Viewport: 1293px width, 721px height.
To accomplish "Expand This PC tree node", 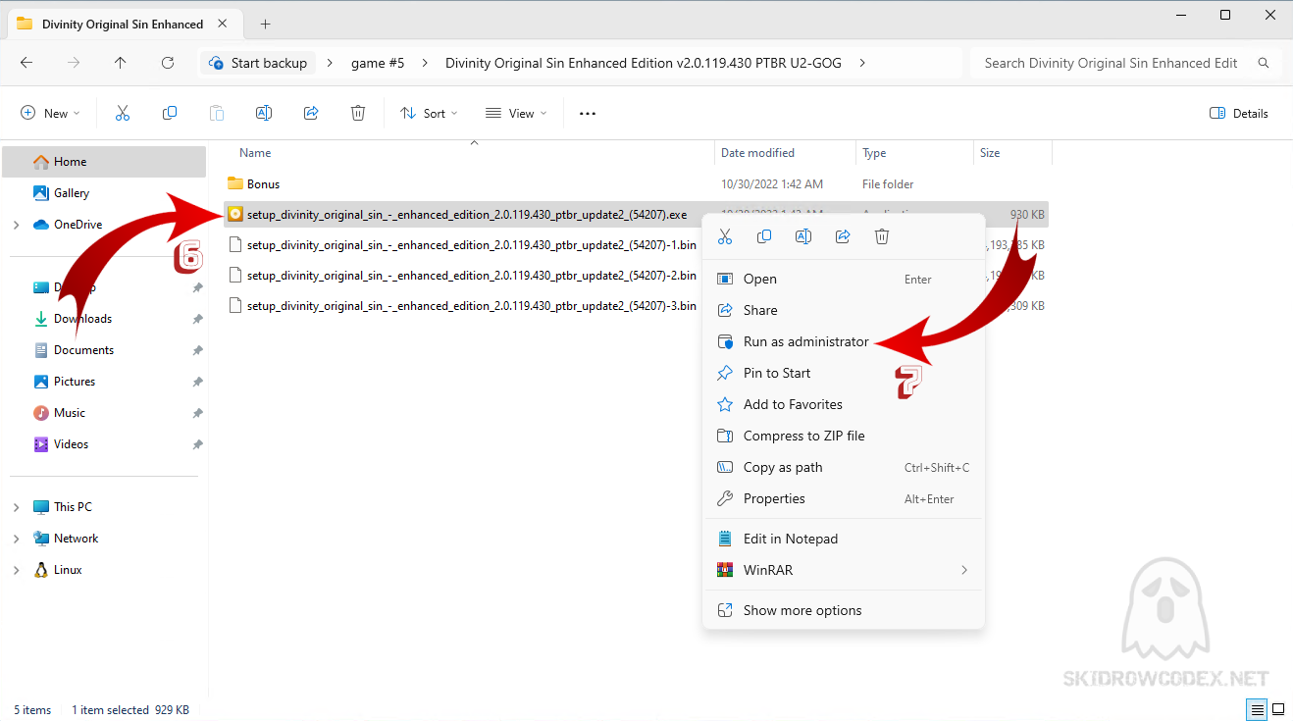I will point(16,507).
